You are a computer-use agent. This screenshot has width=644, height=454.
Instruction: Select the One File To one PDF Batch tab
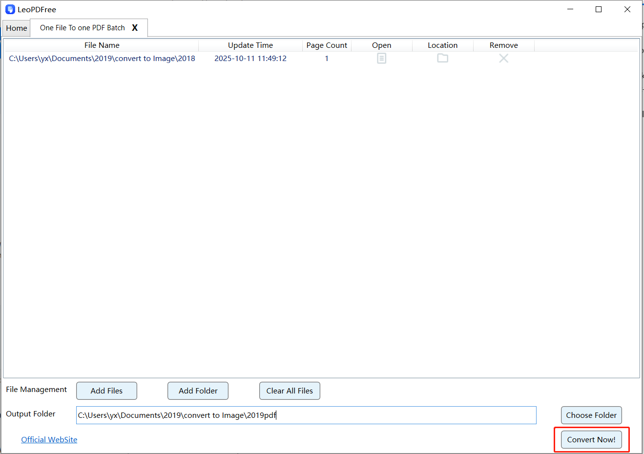[x=82, y=28]
